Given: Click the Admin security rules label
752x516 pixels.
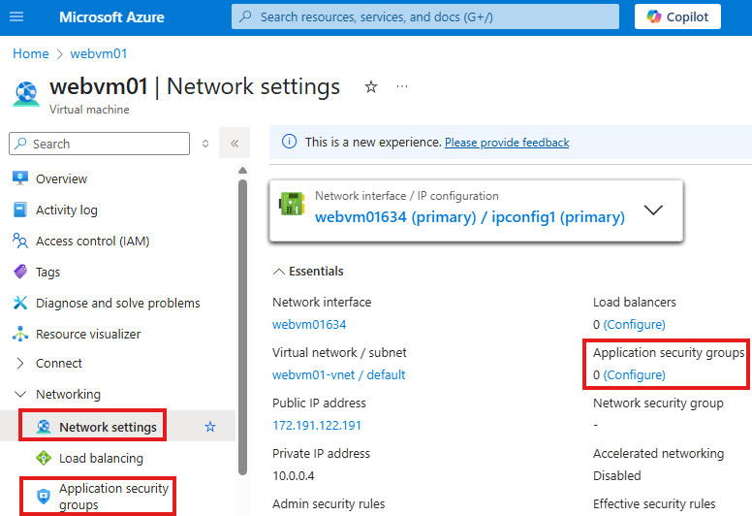Looking at the screenshot, I should (x=329, y=504).
